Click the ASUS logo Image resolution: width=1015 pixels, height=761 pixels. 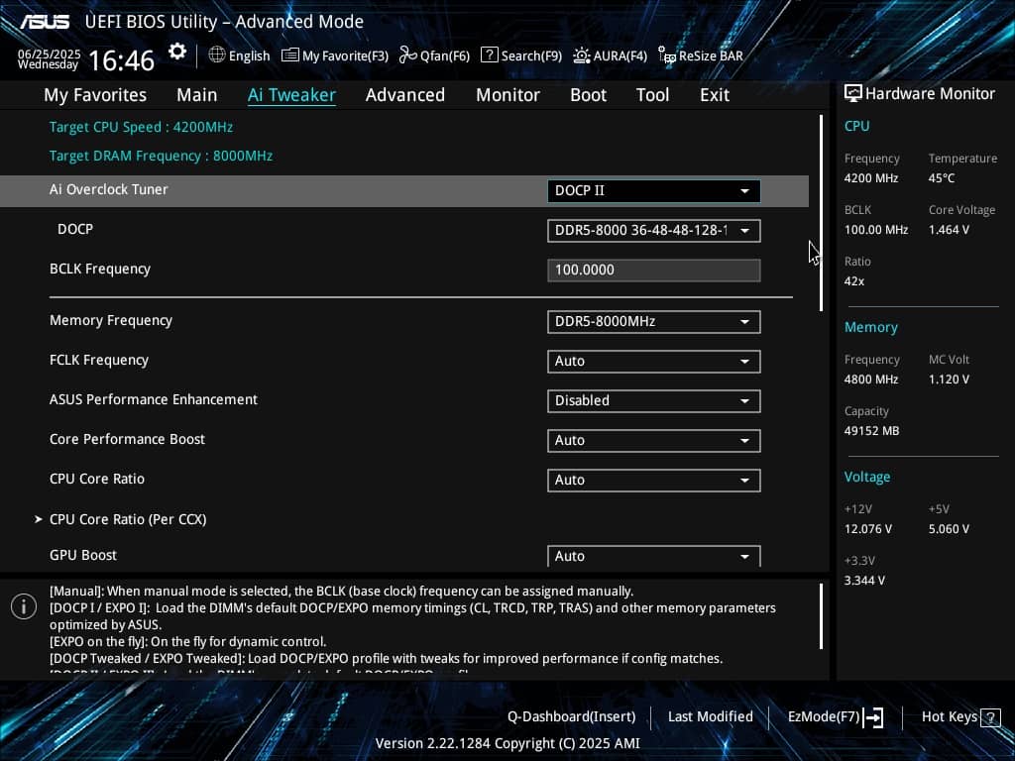(x=45, y=22)
